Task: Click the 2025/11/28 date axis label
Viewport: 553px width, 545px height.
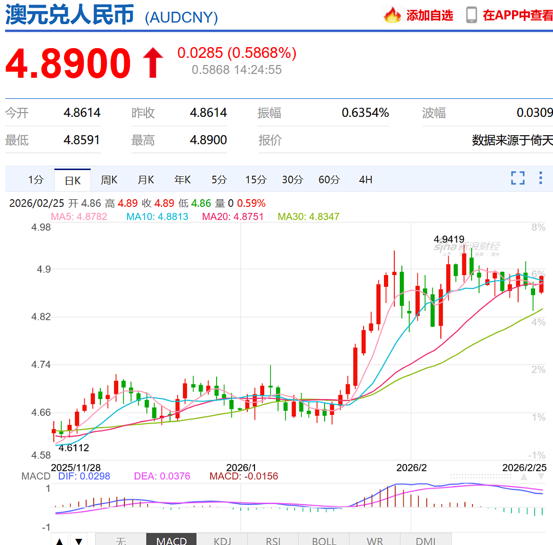Action: [76, 468]
